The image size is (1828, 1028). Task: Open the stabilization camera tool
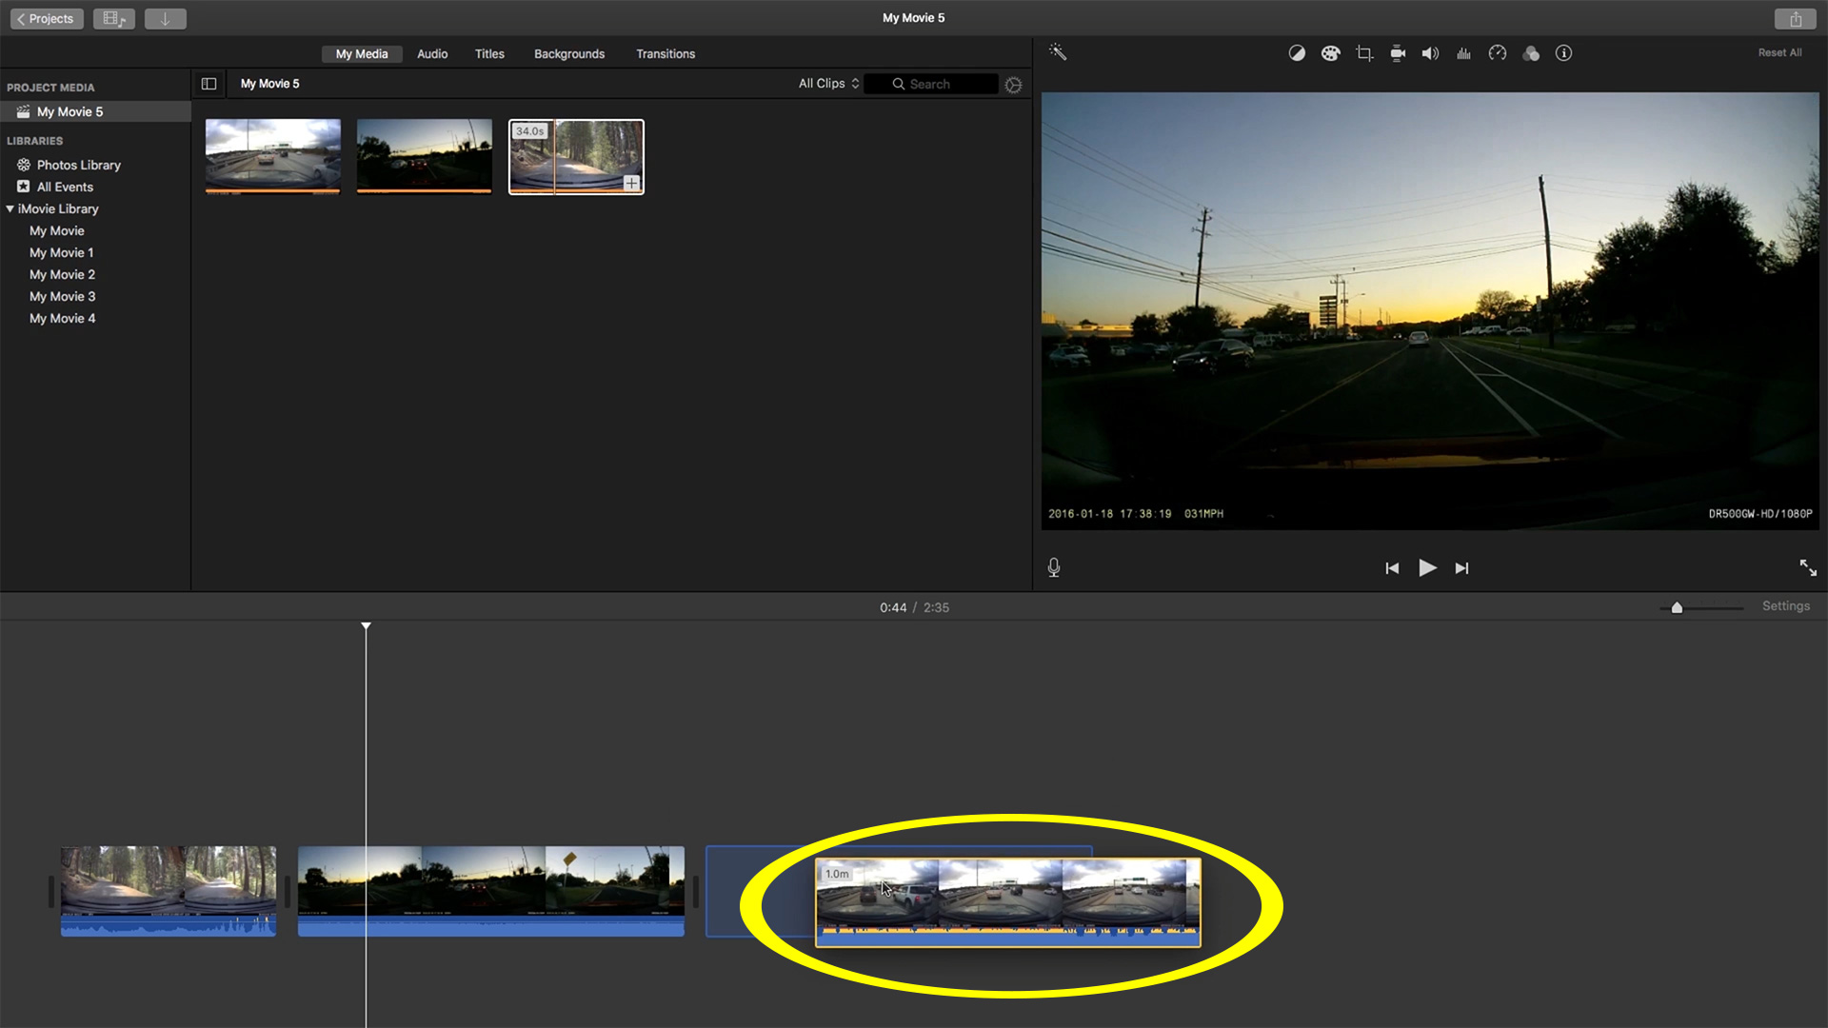[1398, 53]
